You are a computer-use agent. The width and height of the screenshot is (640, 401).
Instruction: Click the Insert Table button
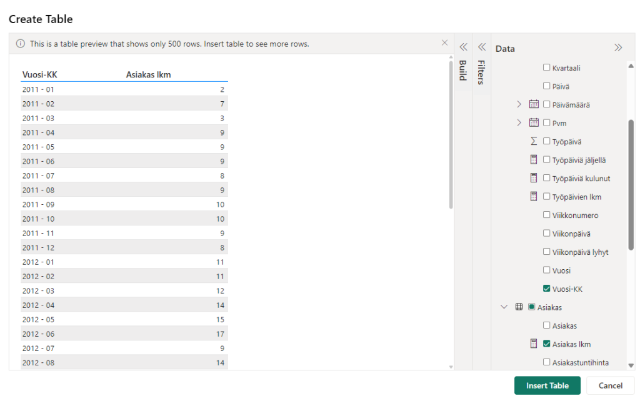click(547, 385)
